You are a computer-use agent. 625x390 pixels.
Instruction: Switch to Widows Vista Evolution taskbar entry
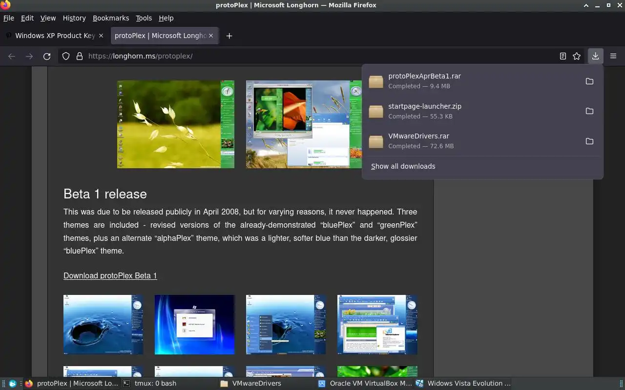click(x=463, y=384)
